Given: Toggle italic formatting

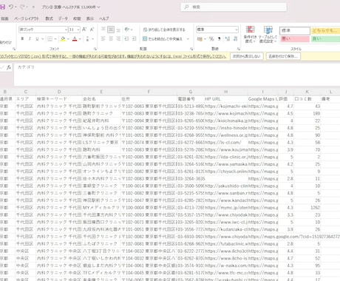Looking at the screenshot, I should [x=30, y=38].
